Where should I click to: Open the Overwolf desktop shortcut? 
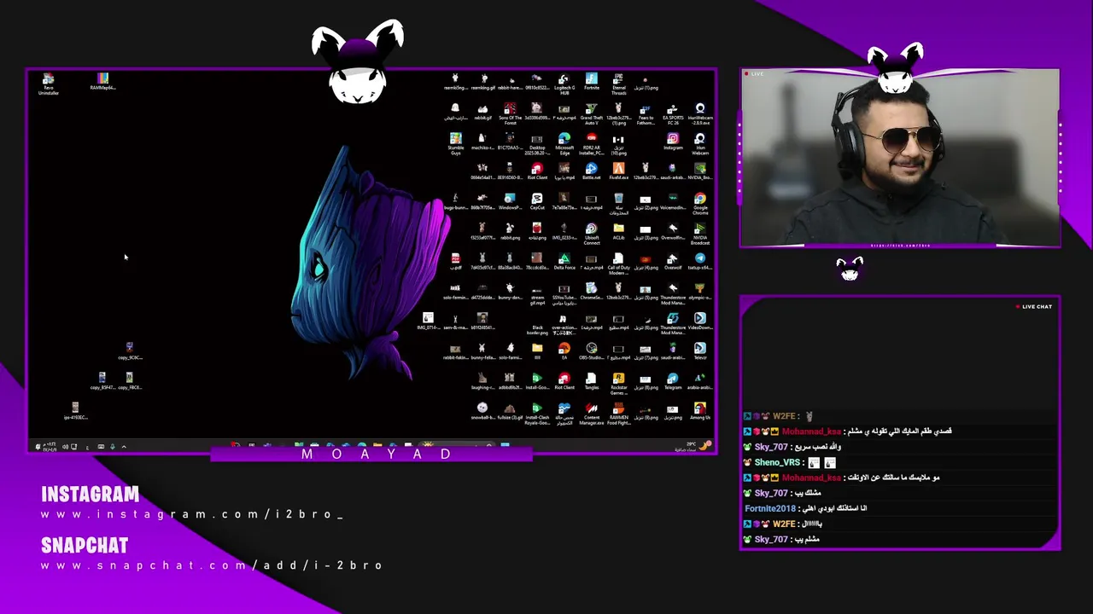point(673,261)
